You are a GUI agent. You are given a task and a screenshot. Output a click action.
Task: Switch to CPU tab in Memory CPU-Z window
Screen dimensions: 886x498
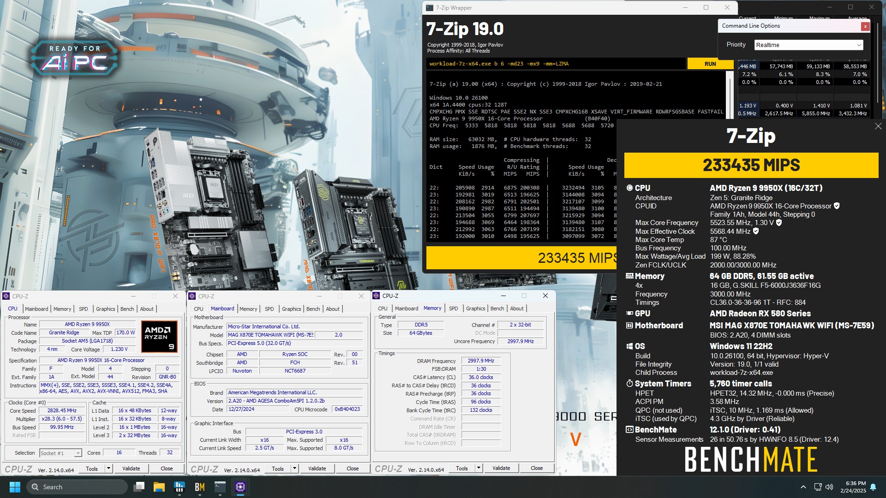383,308
